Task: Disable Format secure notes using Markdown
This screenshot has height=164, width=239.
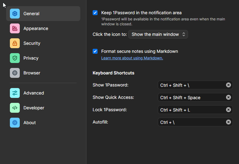Action: 95,51
